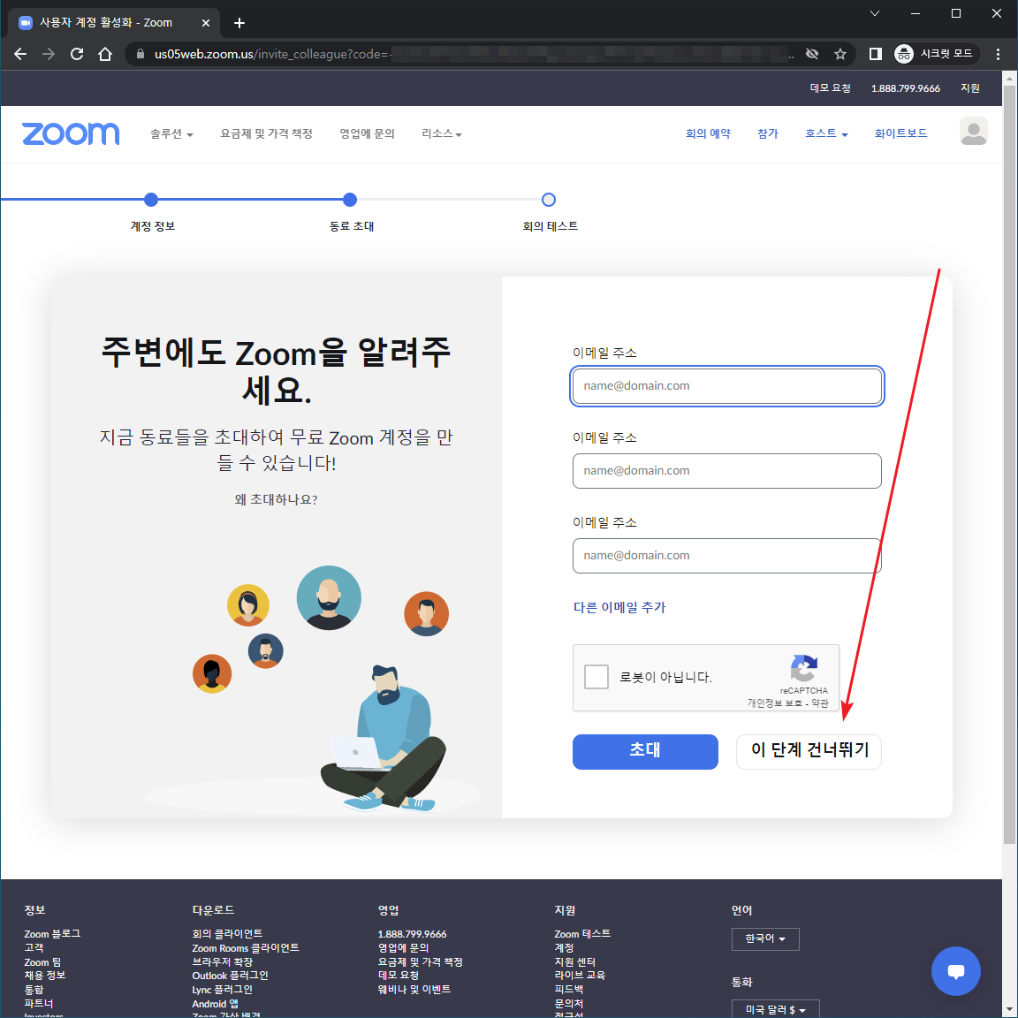Click 이 단계 건너뛰기 button

809,751
